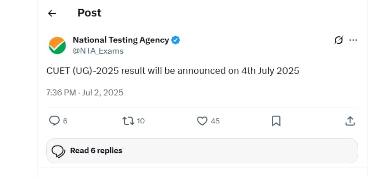The image size is (383, 178).
Task: Bookmark this post
Action: click(276, 121)
